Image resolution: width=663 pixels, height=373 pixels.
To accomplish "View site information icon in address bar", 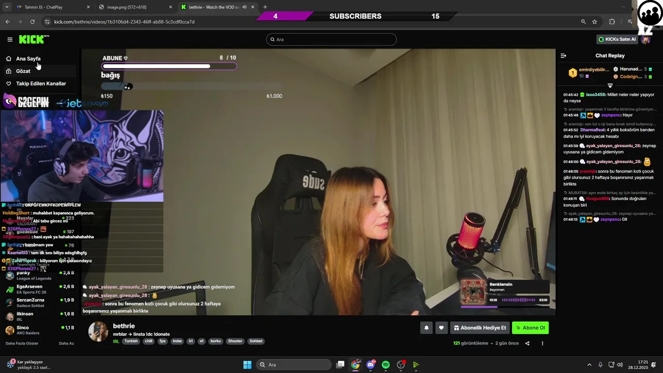I will (47, 22).
